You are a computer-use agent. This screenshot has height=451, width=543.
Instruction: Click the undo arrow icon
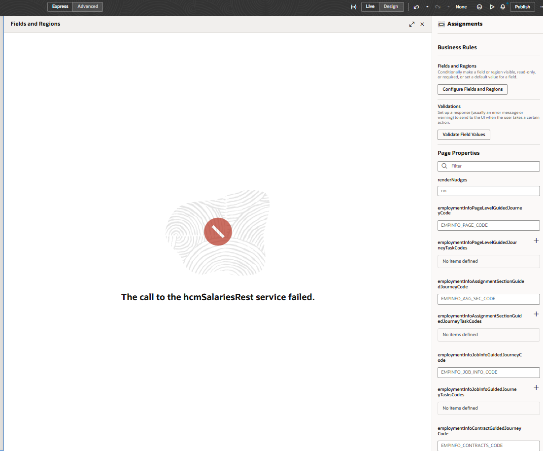417,6
